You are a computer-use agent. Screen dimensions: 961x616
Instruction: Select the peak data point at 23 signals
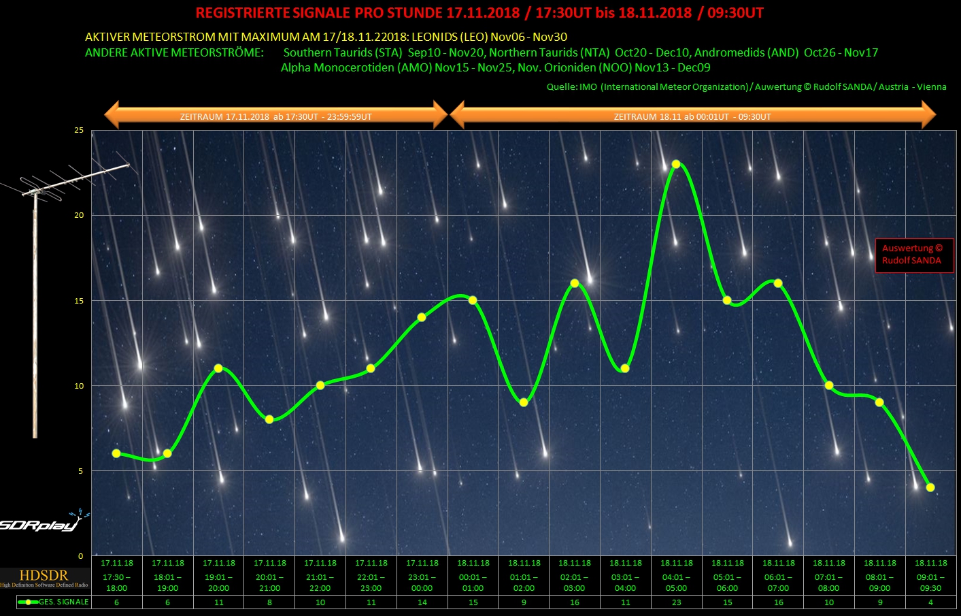tap(676, 164)
